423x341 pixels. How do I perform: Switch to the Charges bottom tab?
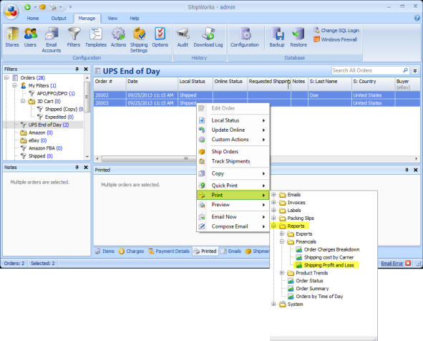click(131, 251)
